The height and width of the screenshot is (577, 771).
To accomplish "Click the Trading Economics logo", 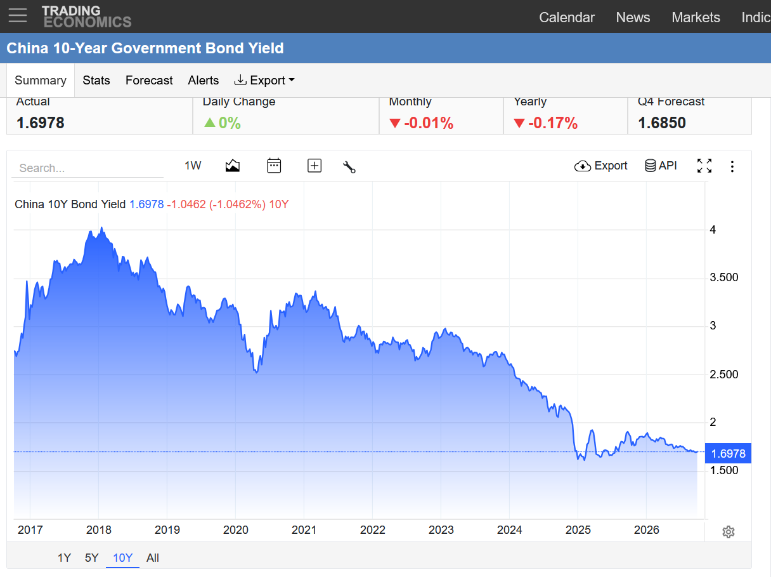I will [86, 17].
